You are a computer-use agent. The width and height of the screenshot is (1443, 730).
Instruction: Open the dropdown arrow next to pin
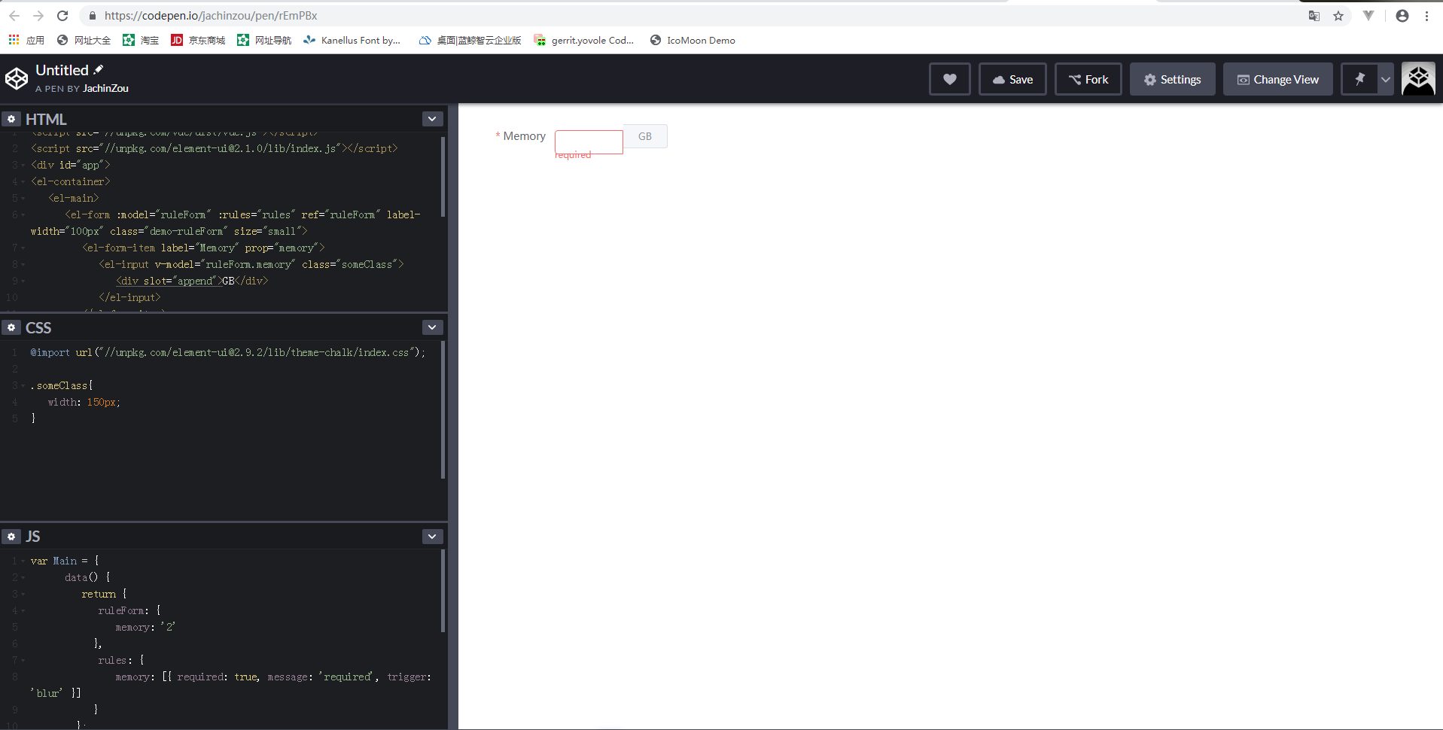tap(1385, 79)
